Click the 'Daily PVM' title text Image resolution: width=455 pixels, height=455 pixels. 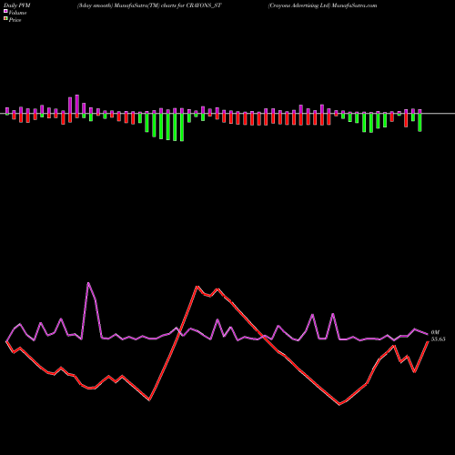[17, 5]
